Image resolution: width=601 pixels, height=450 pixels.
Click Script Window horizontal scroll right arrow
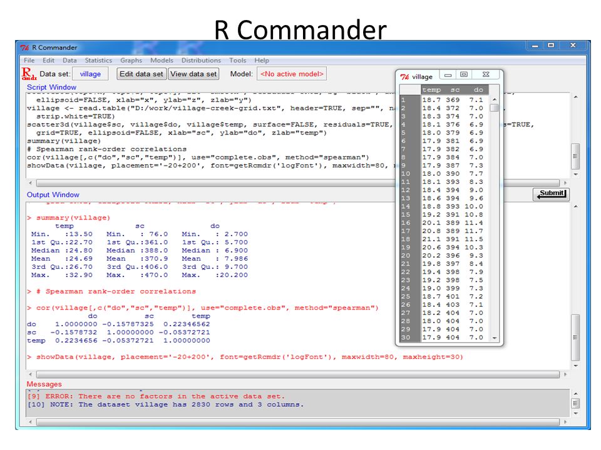pos(565,183)
